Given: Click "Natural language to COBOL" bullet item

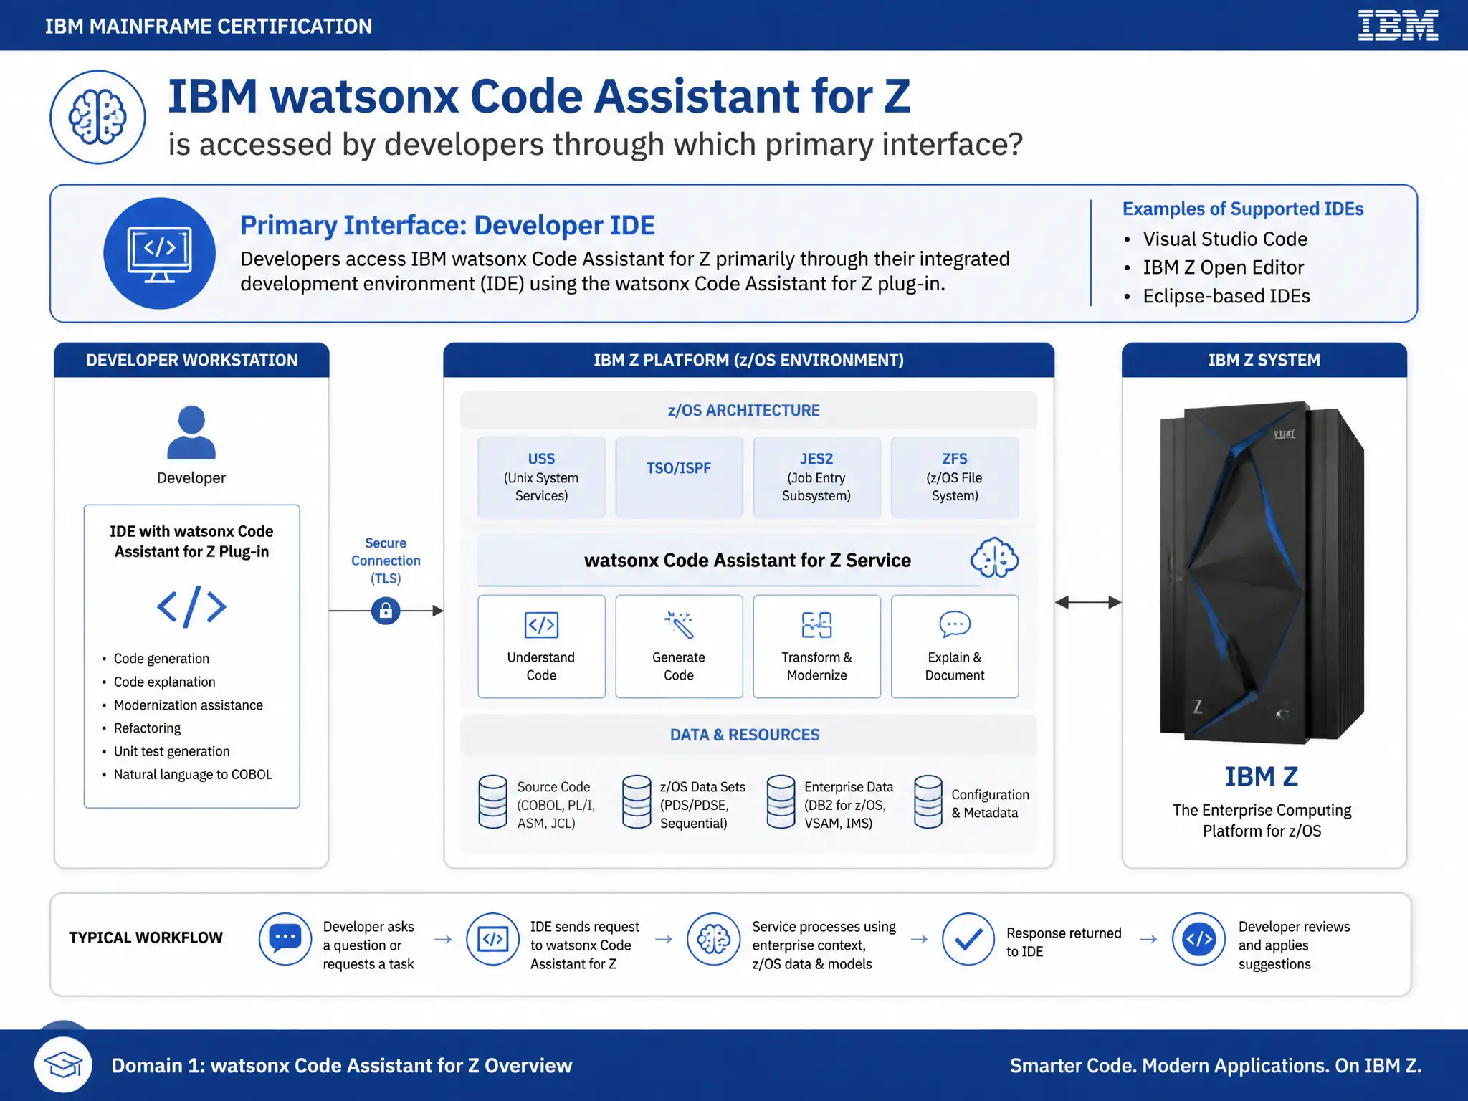Looking at the screenshot, I should tap(193, 774).
